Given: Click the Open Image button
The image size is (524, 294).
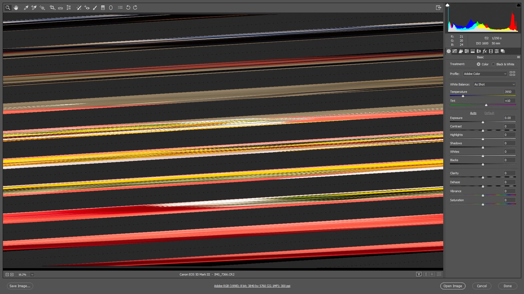Looking at the screenshot, I should tap(452, 286).
